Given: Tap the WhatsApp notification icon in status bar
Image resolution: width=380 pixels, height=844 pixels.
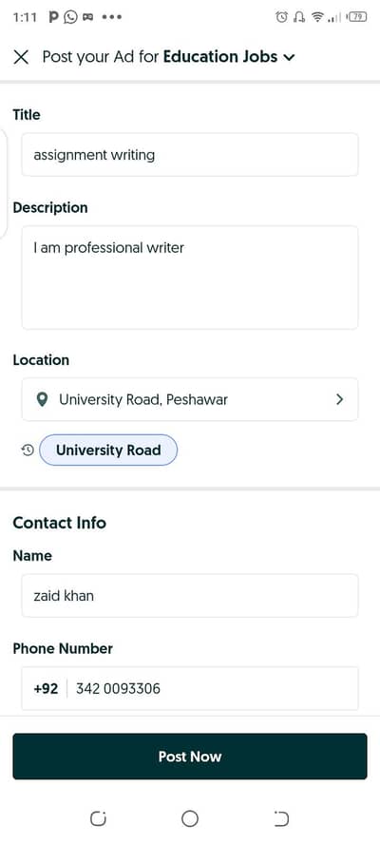Looking at the screenshot, I should tap(70, 17).
